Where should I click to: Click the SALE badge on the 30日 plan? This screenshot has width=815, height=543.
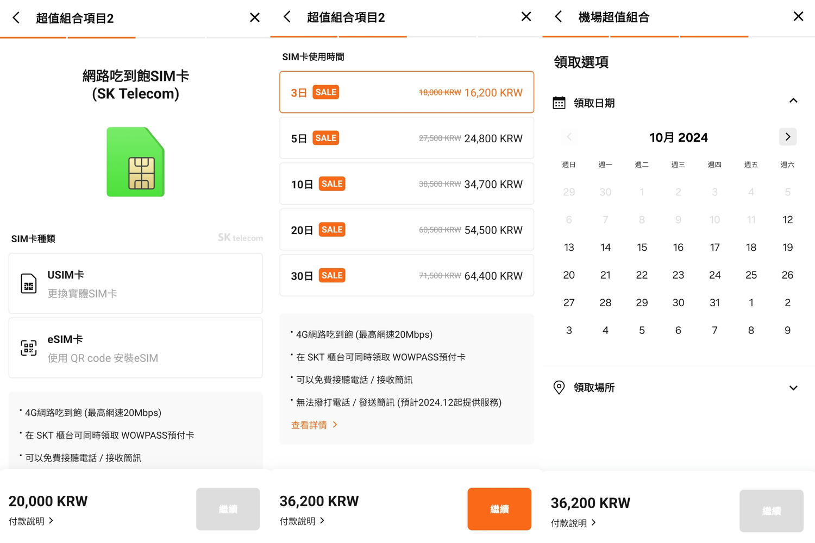click(332, 275)
